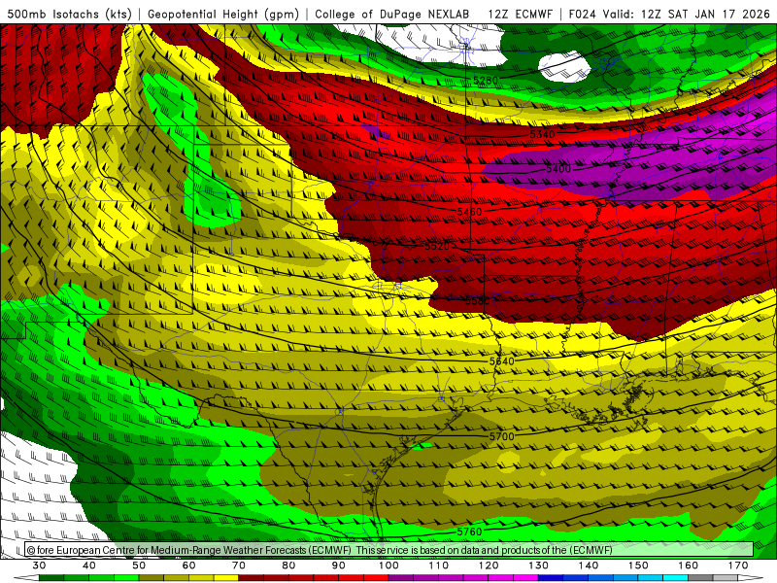Click the 5580 height contour label
Screen dimensions: 777x583
[x=478, y=301]
